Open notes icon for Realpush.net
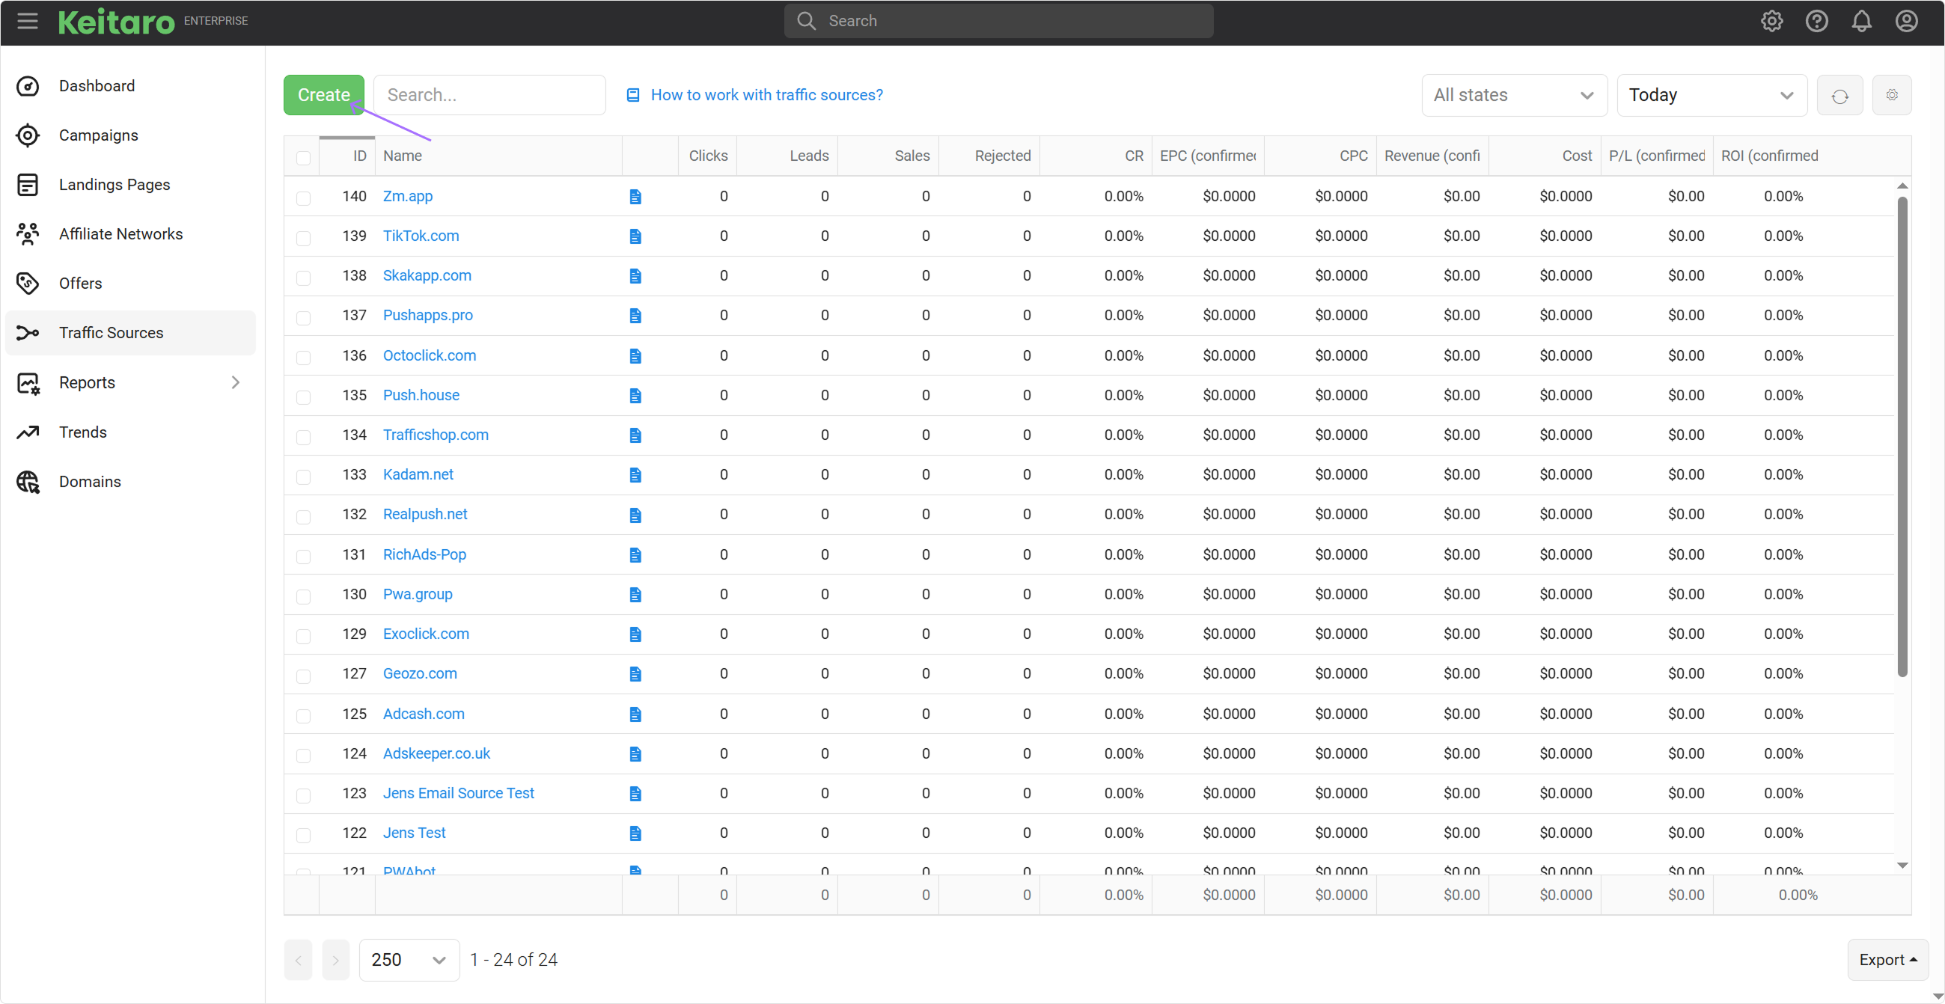The width and height of the screenshot is (1945, 1004). (x=635, y=515)
